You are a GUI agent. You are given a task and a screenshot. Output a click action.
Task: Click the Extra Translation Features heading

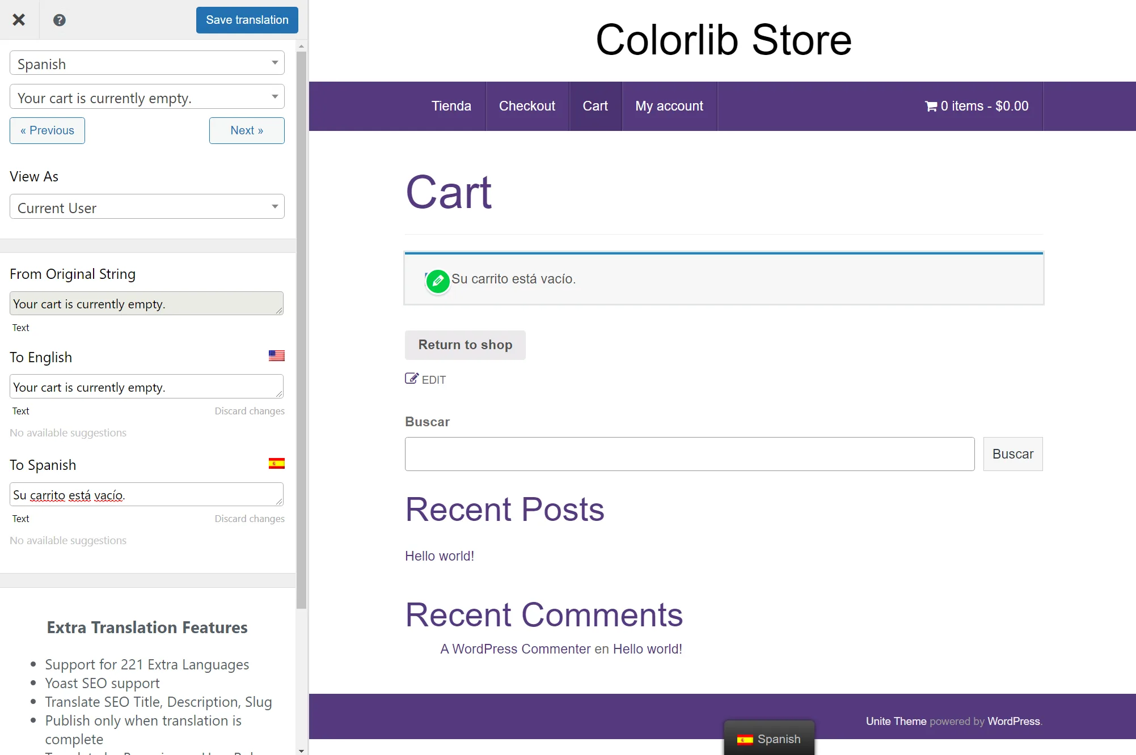tap(147, 627)
